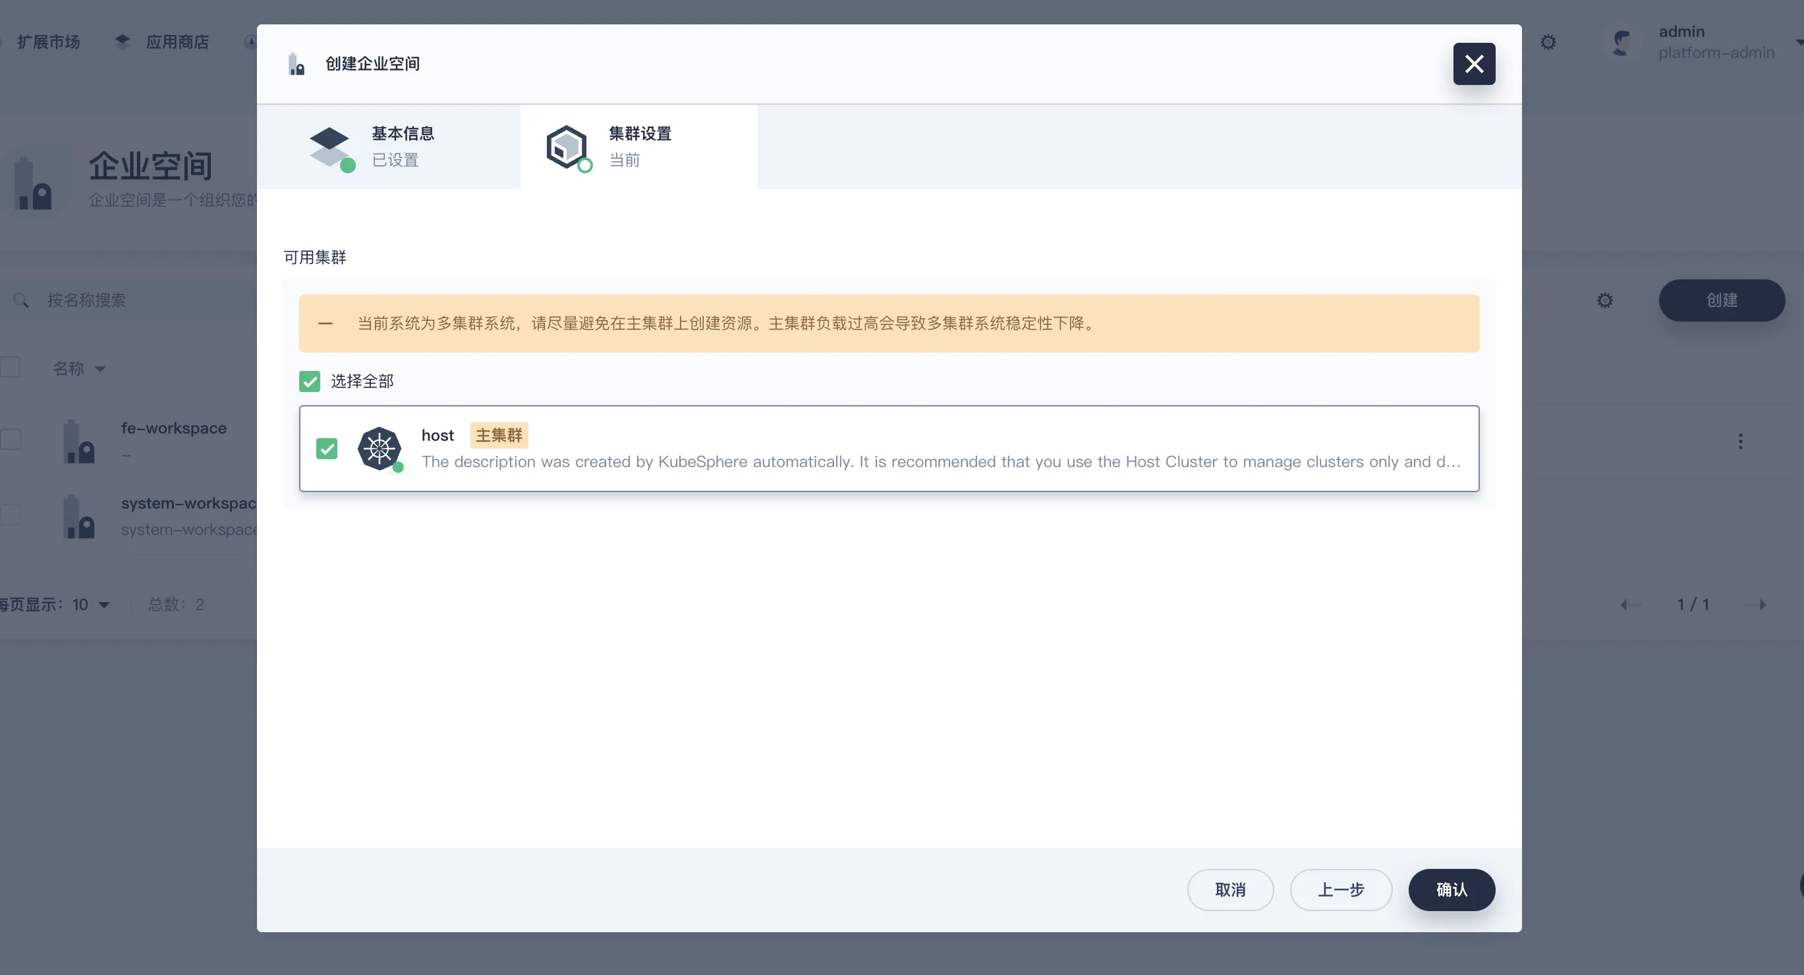Image resolution: width=1804 pixels, height=975 pixels.
Task: Select the 集群设置 step tab
Action: [638, 146]
